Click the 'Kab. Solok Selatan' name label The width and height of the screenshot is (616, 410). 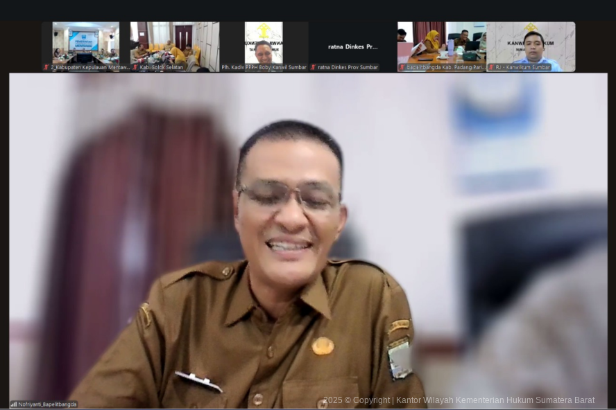point(162,68)
